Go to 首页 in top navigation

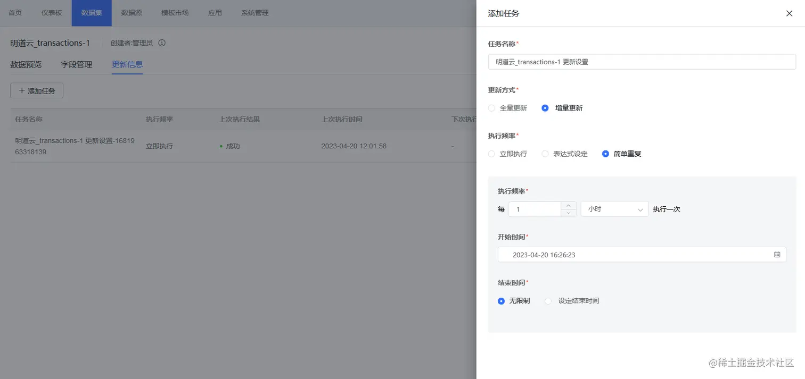(15, 13)
